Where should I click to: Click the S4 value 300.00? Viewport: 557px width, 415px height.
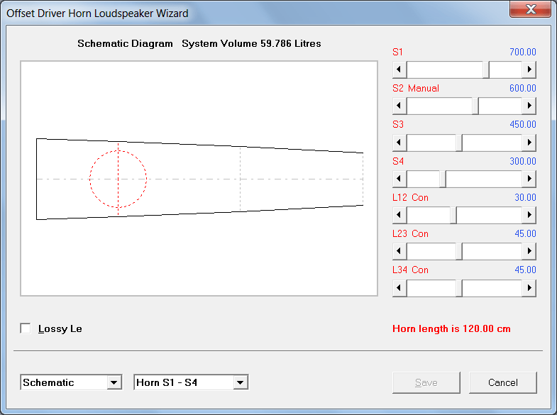[x=522, y=161]
